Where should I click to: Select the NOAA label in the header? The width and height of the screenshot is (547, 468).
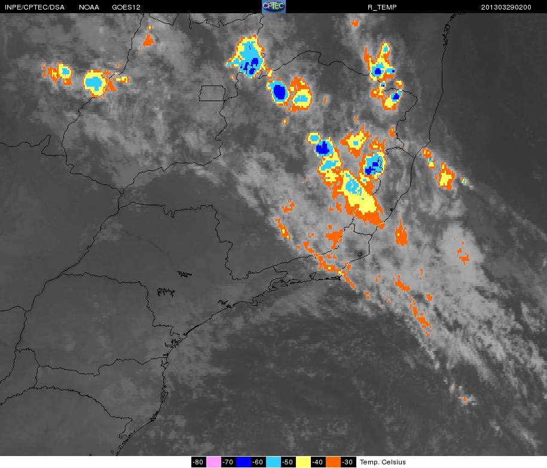(x=89, y=7)
